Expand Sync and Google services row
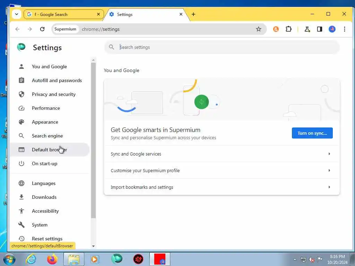The height and width of the screenshot is (266, 355). 222,154
